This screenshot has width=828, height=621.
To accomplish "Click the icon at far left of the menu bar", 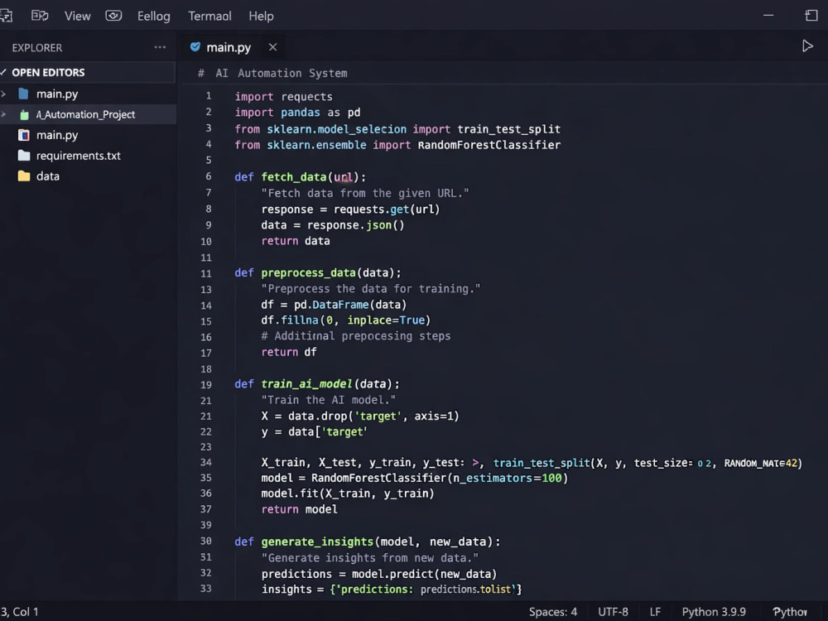I will (x=6, y=16).
